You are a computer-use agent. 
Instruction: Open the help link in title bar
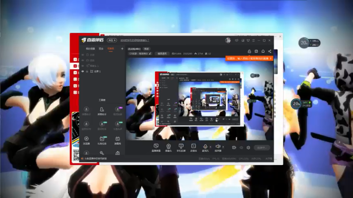pyautogui.click(x=135, y=40)
